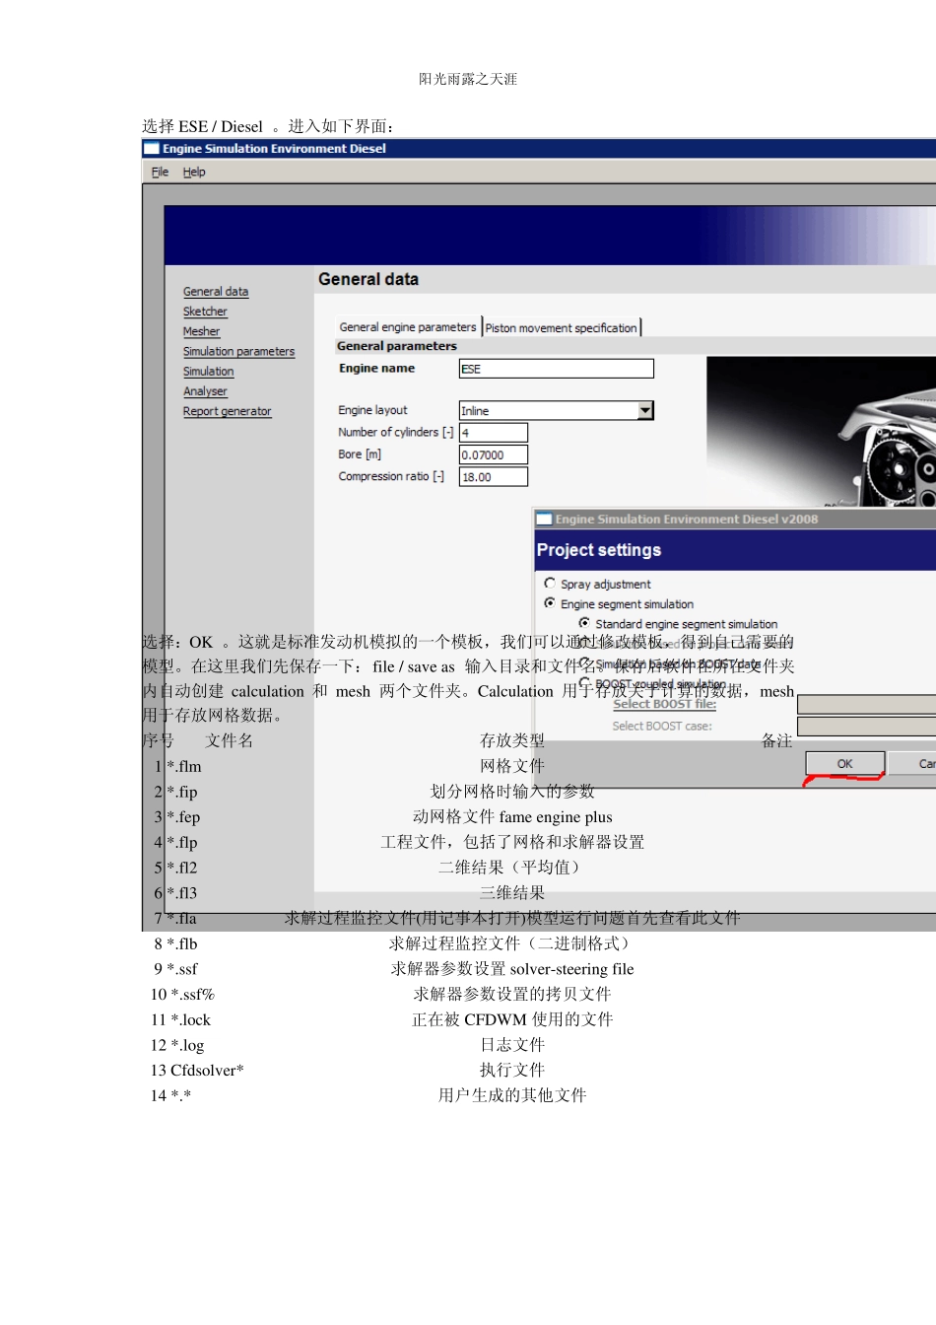Open the Help menu
Image resolution: width=936 pixels, height=1325 pixels.
[194, 172]
